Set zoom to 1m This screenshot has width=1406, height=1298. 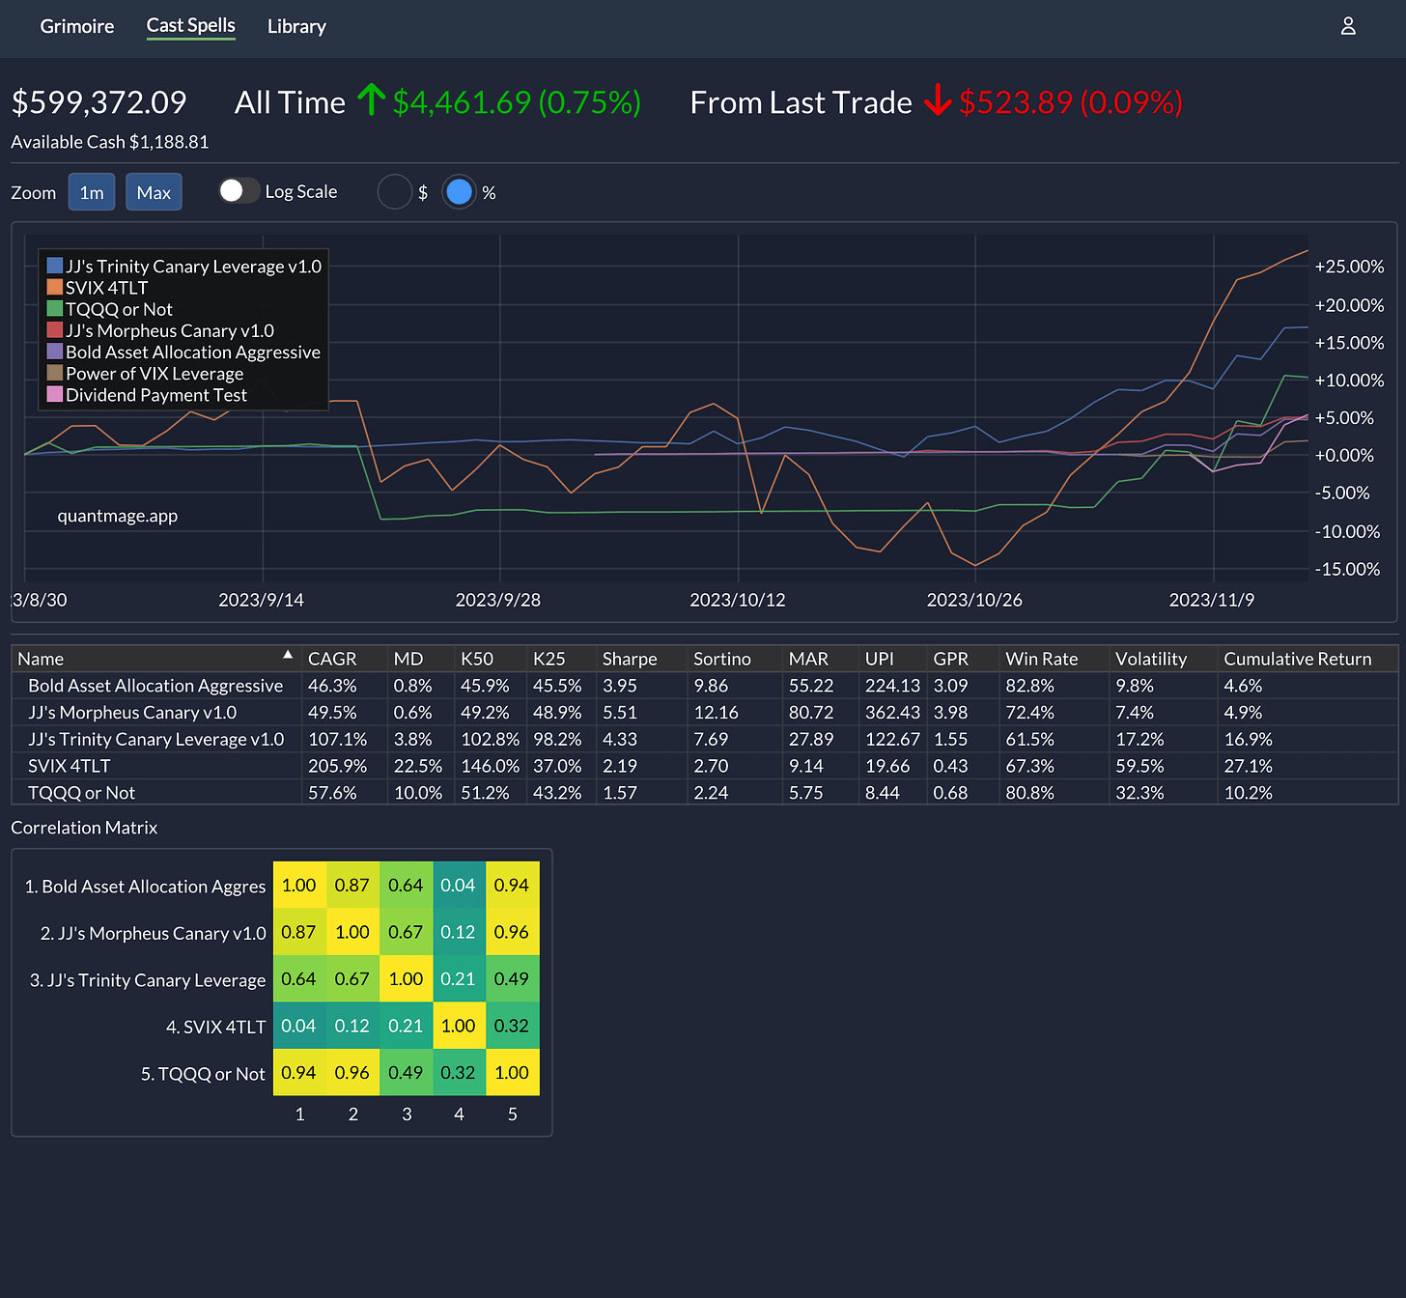92,192
